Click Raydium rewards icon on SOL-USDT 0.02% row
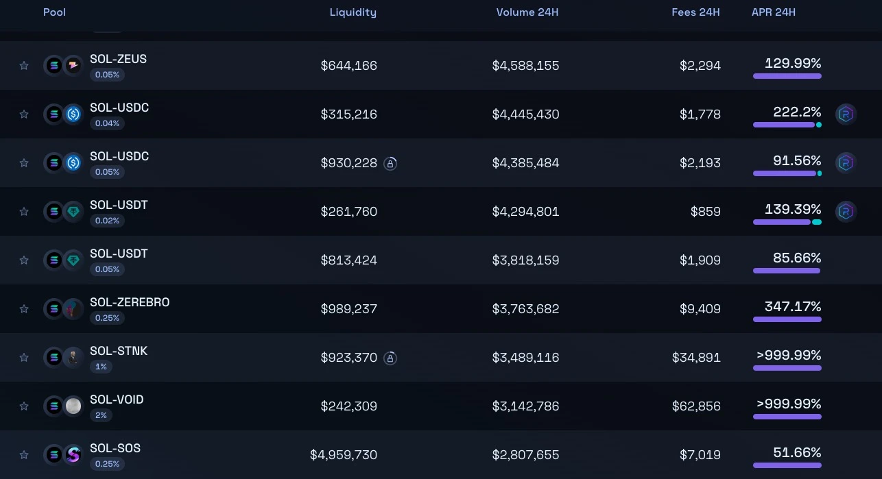 [846, 212]
